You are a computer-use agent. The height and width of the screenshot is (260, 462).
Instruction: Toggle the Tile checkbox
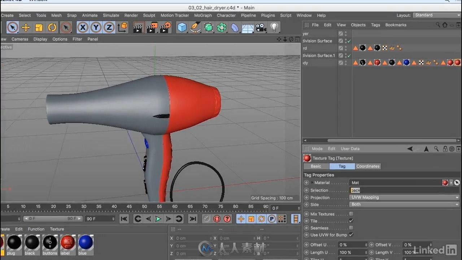(x=351, y=221)
